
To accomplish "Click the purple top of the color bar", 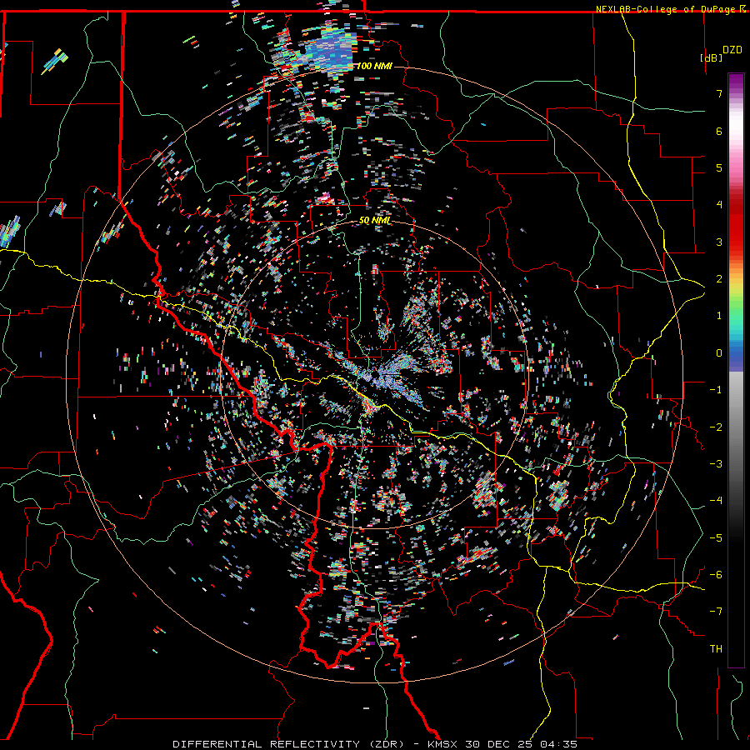I will pos(736,82).
